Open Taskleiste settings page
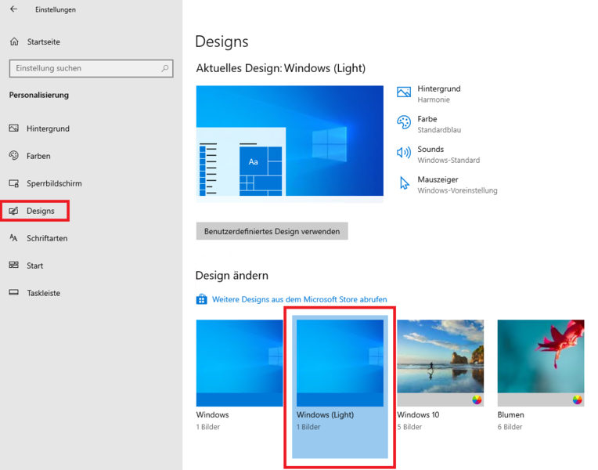Viewport: 598px width, 470px height. point(43,293)
